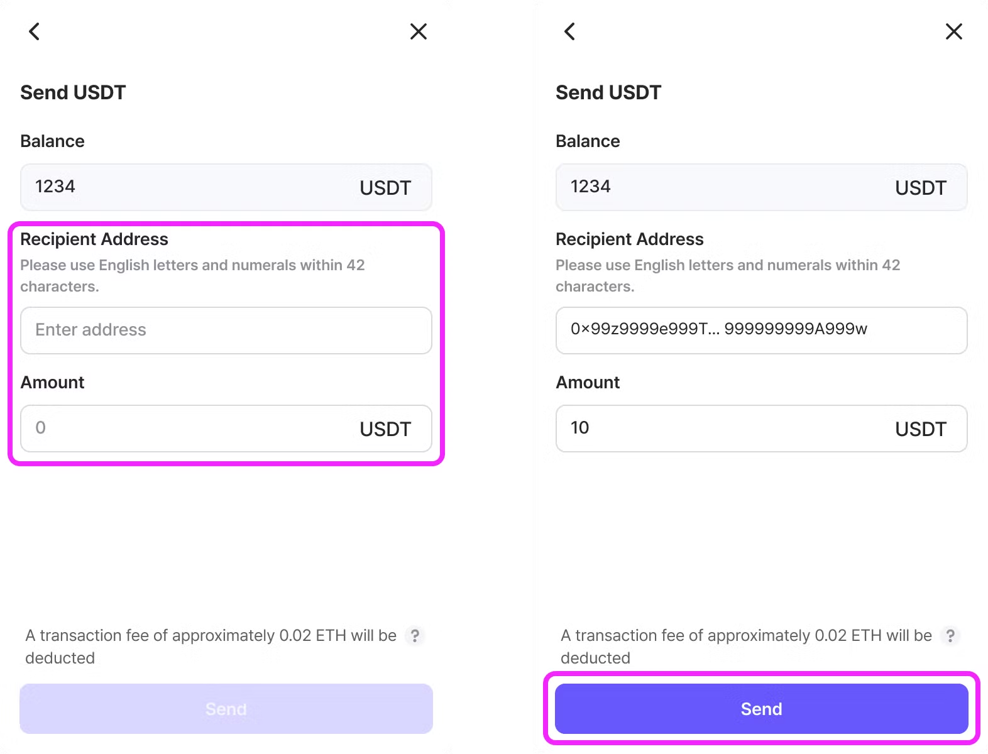Open fee help icon in right panel

[x=950, y=636]
